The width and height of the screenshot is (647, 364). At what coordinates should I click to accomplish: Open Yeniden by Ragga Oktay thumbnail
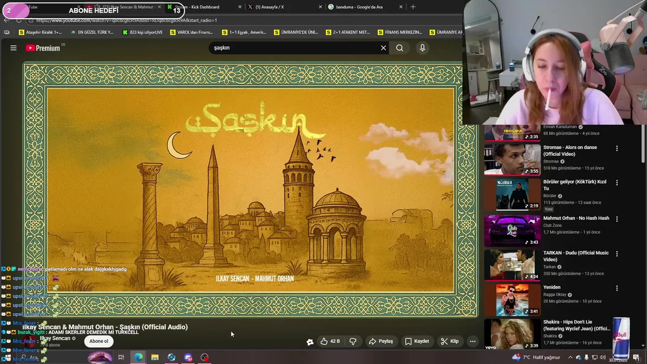[512, 299]
